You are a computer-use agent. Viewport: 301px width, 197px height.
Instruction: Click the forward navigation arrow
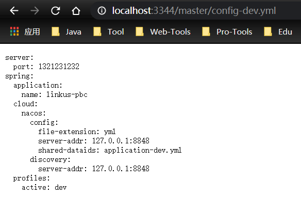[x=35, y=10]
